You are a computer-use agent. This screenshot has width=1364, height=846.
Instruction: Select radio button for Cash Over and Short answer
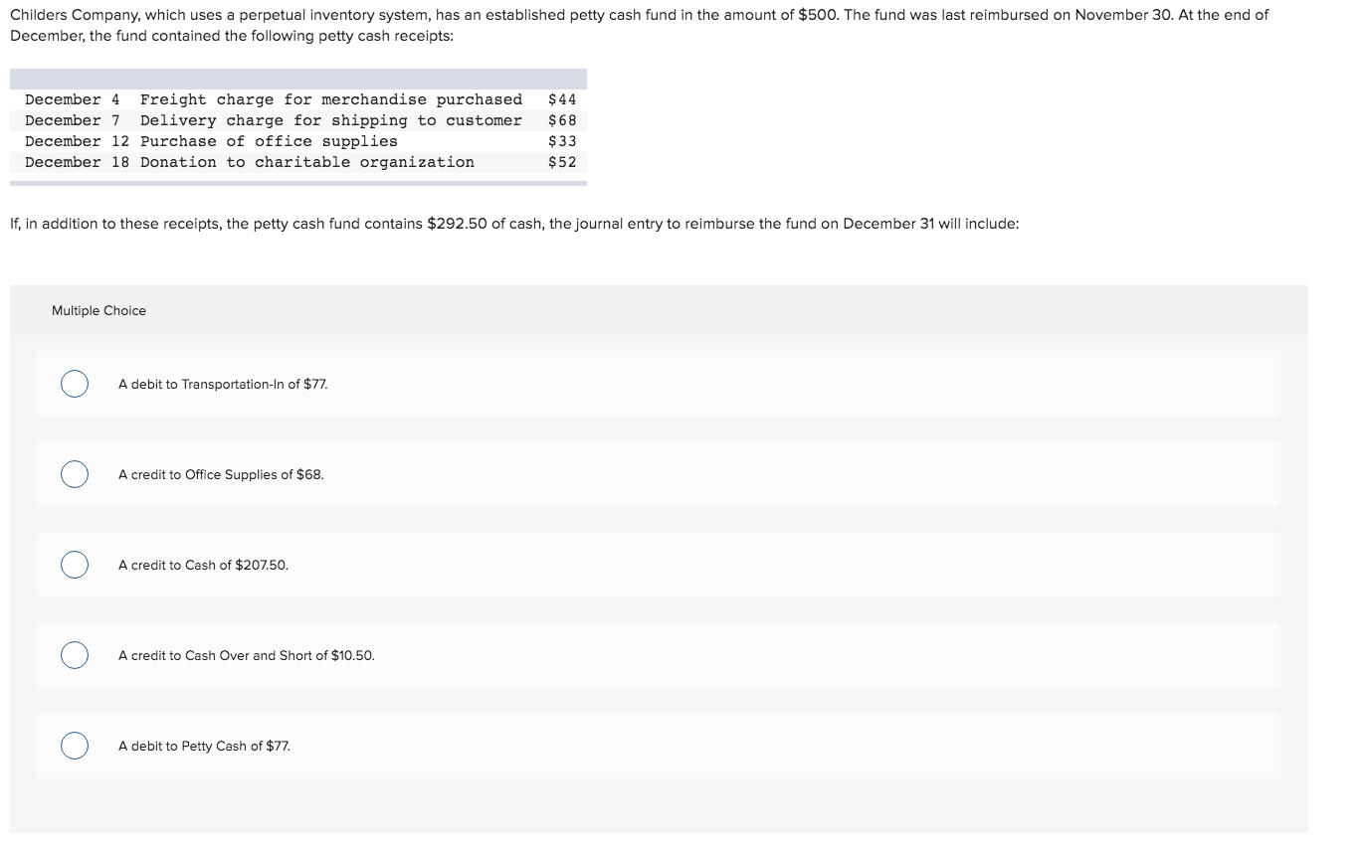[74, 654]
